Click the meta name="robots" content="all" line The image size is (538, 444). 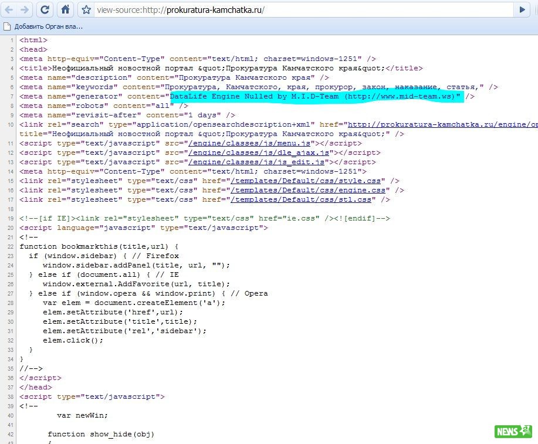pyautogui.click(x=104, y=106)
